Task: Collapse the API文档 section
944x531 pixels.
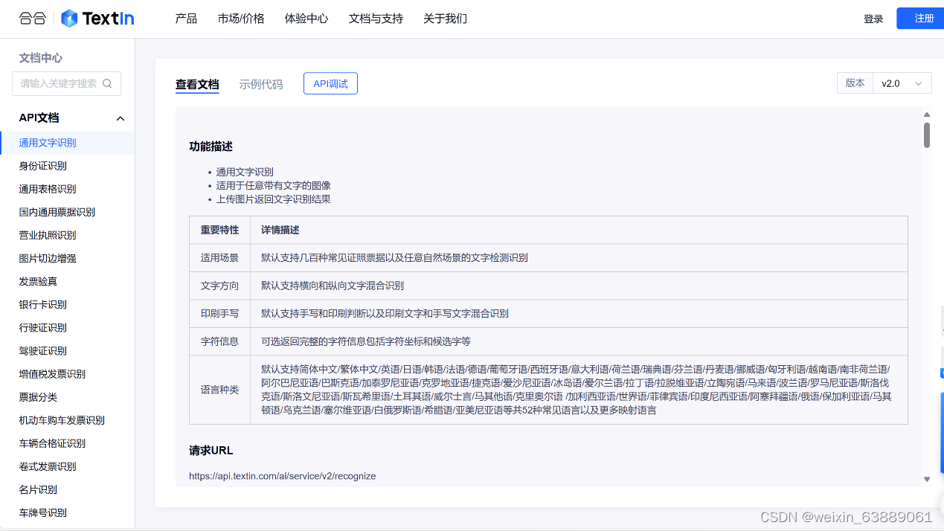Action: [120, 118]
